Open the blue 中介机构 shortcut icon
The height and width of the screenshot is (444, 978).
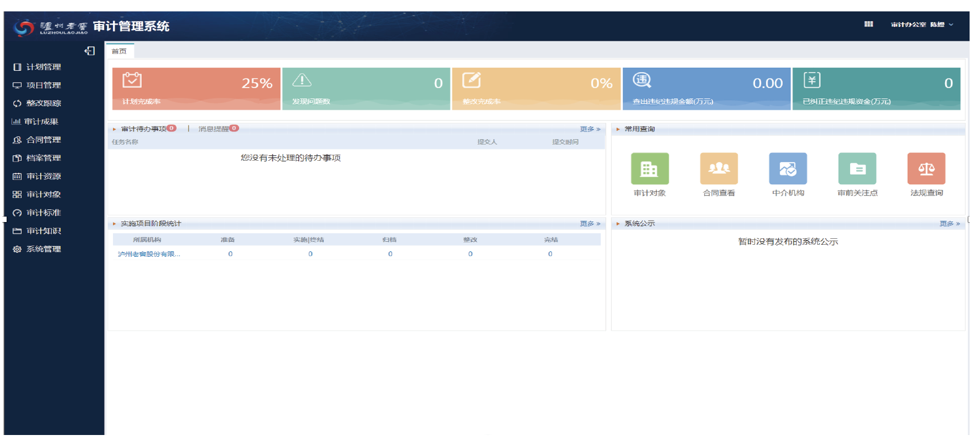click(788, 169)
